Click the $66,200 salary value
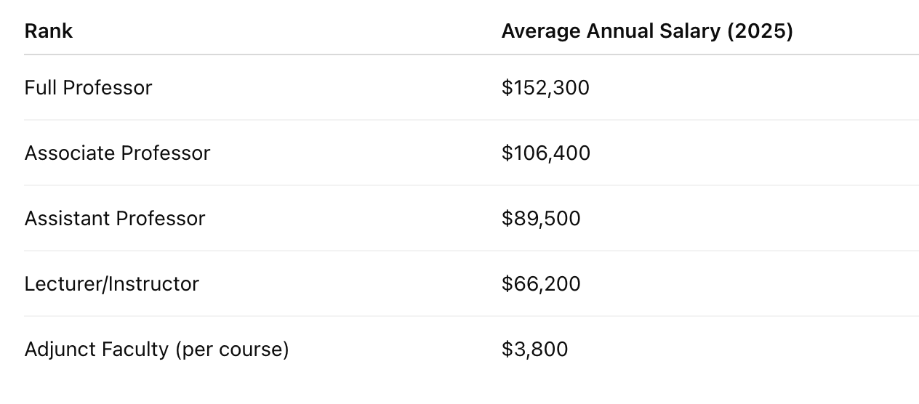 point(541,284)
